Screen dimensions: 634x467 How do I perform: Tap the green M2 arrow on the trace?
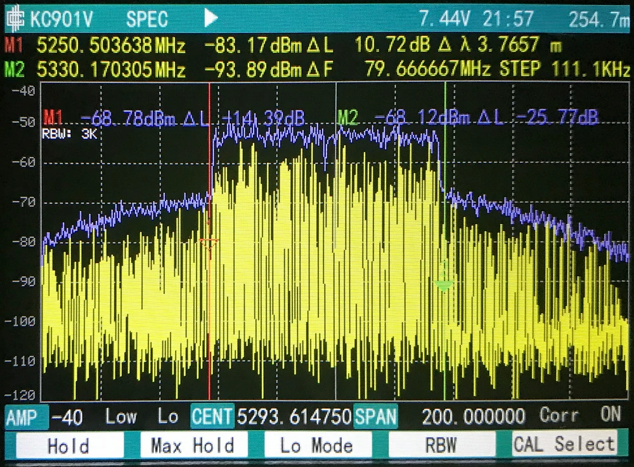click(x=443, y=284)
